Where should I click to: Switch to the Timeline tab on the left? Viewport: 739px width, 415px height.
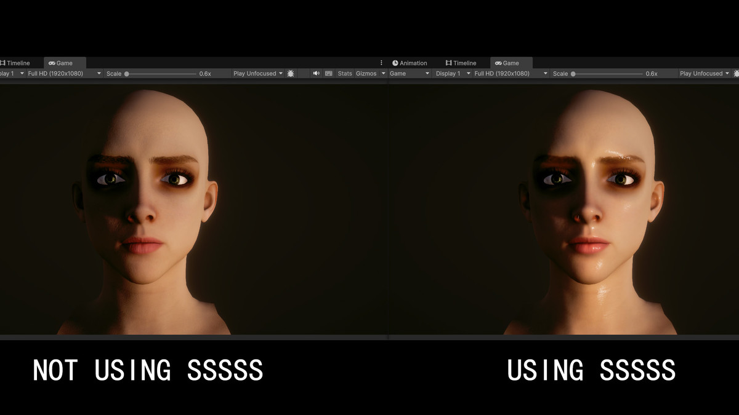[17, 62]
